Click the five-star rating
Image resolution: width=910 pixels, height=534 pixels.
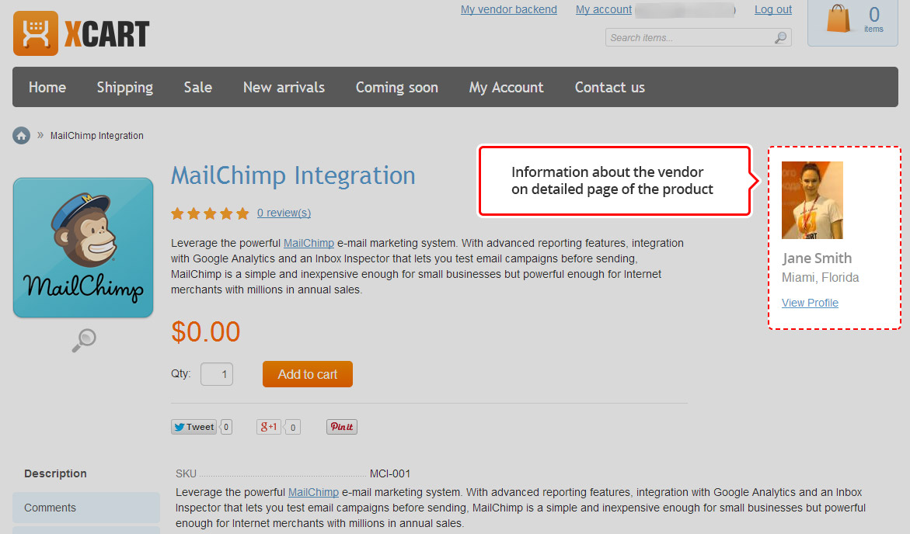pyautogui.click(x=210, y=213)
